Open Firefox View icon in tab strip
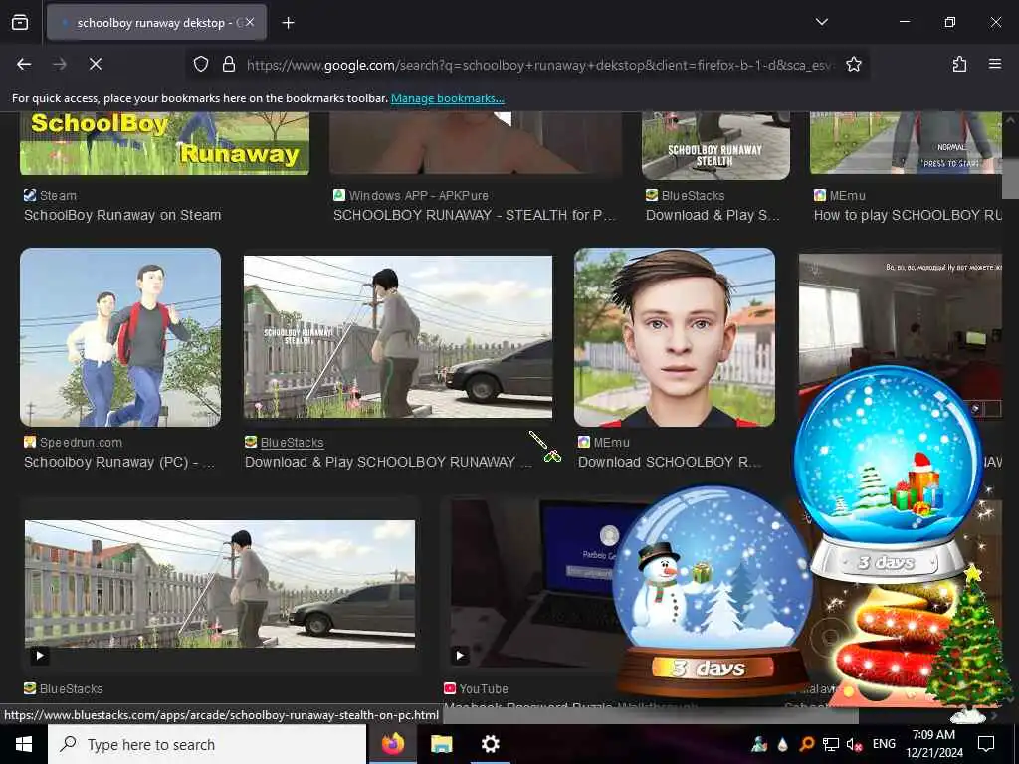 (x=20, y=23)
